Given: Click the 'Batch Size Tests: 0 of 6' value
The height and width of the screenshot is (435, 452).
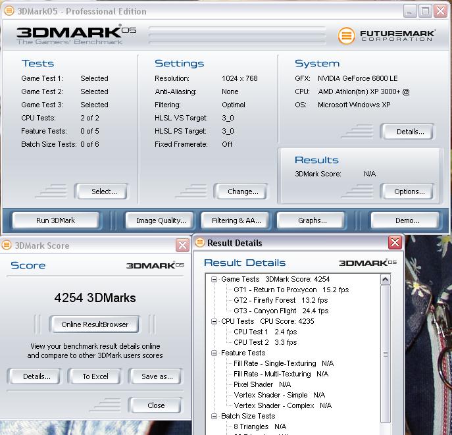Looking at the screenshot, I should point(89,144).
